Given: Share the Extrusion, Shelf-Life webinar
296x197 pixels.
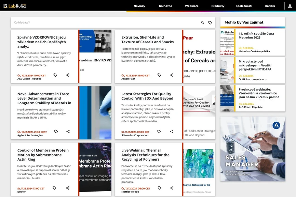Looking at the screenshot, I should (x=172, y=75).
